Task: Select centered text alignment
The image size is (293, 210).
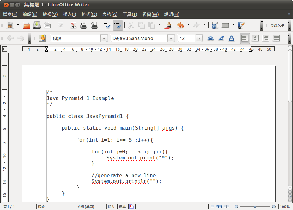Action: pyautogui.click(x=255, y=38)
